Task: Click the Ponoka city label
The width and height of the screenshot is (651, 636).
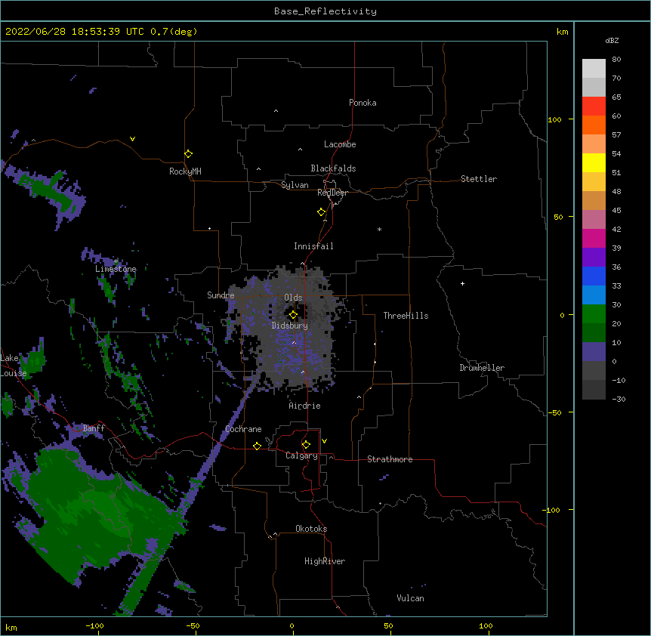Action: coord(363,103)
